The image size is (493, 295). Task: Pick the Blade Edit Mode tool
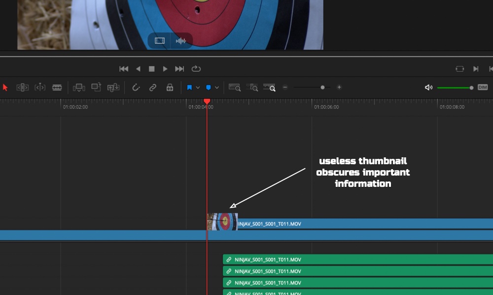57,88
